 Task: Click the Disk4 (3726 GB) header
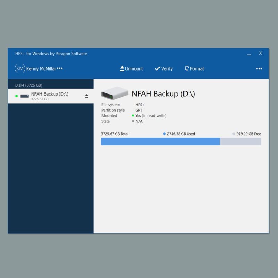click(29, 85)
